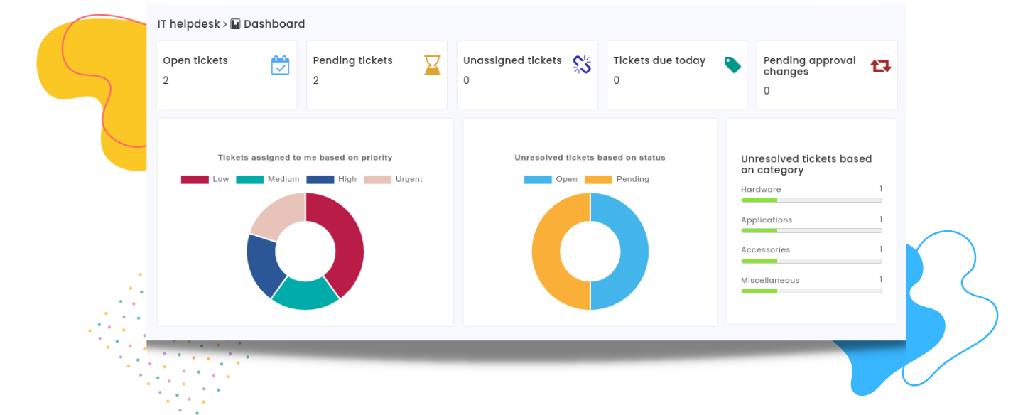The height and width of the screenshot is (415, 1023).
Task: Click the Unassigned tickets broken link icon
Action: point(582,65)
